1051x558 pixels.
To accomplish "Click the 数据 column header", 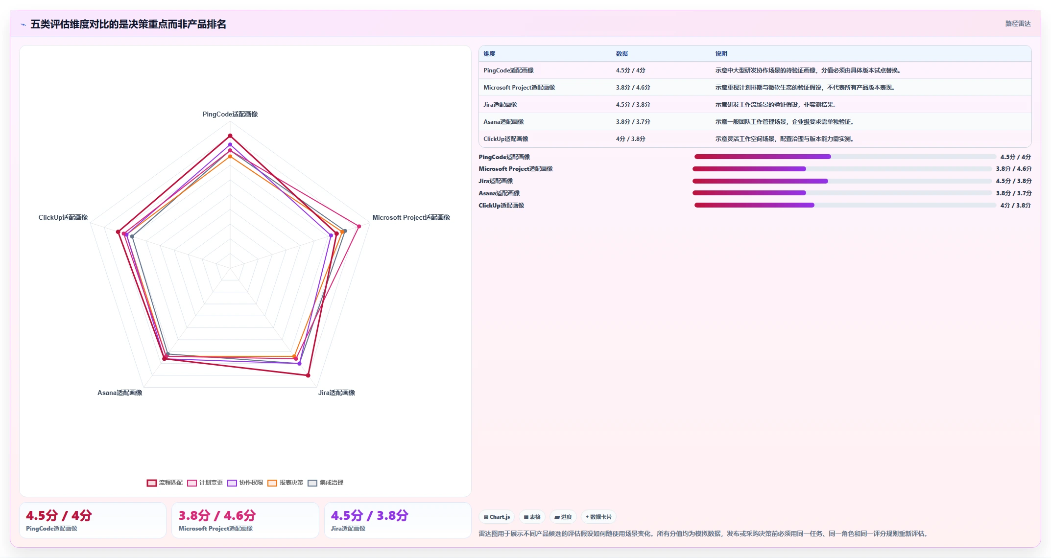I will [x=622, y=54].
